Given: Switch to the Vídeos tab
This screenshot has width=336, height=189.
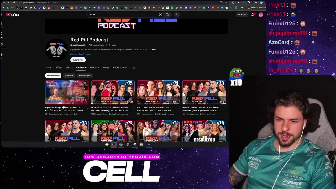Looking at the screenshot, I should click(59, 67).
